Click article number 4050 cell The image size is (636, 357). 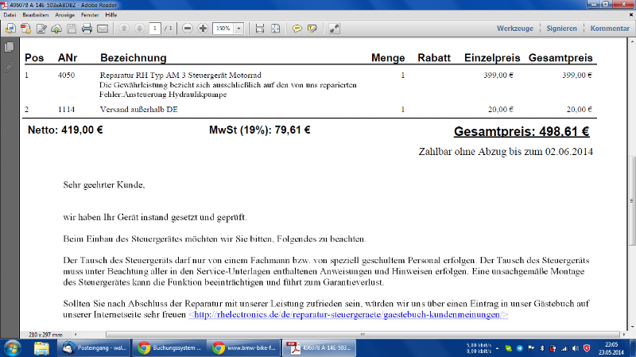pos(66,75)
